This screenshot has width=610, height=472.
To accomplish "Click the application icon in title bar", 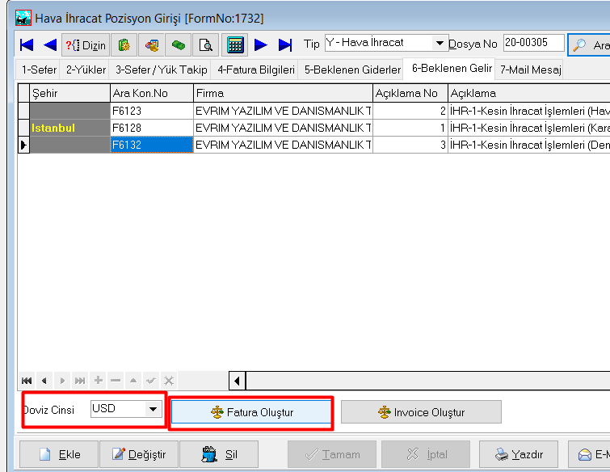I will pos(23,18).
